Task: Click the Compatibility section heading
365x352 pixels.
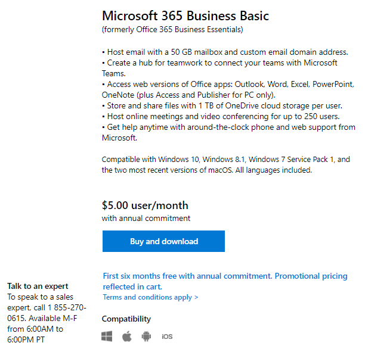Action: (126, 319)
